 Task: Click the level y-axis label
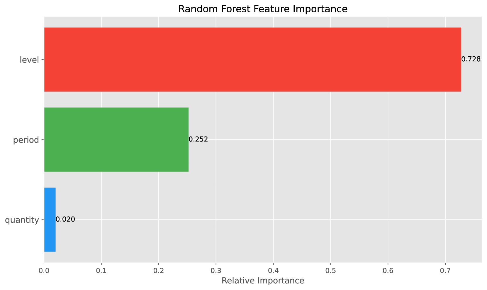tap(29, 60)
